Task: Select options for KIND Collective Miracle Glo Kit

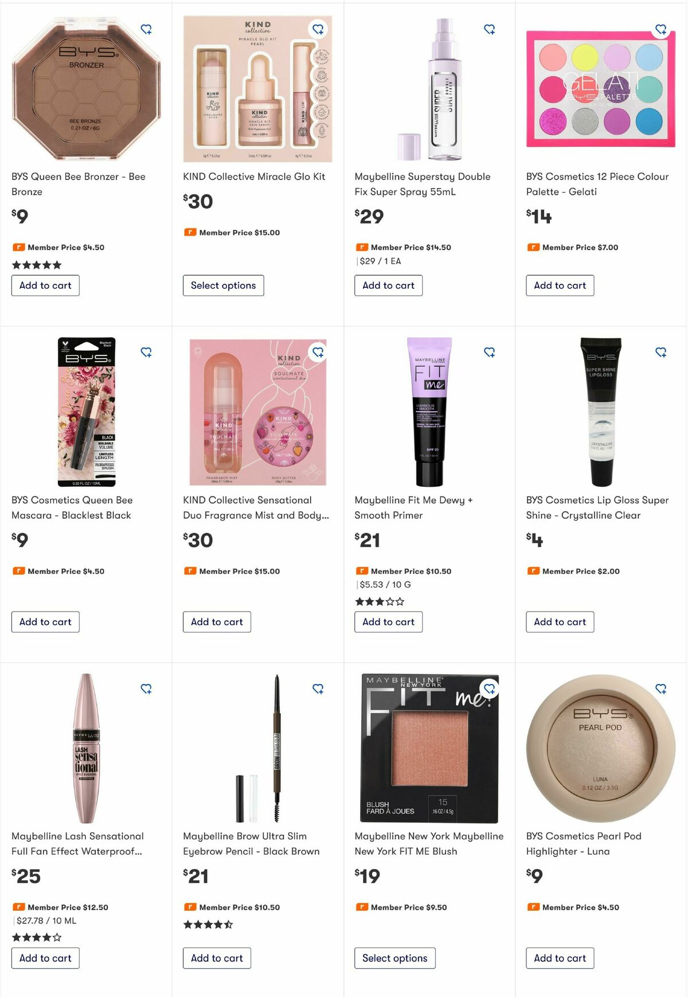Action: tap(224, 285)
